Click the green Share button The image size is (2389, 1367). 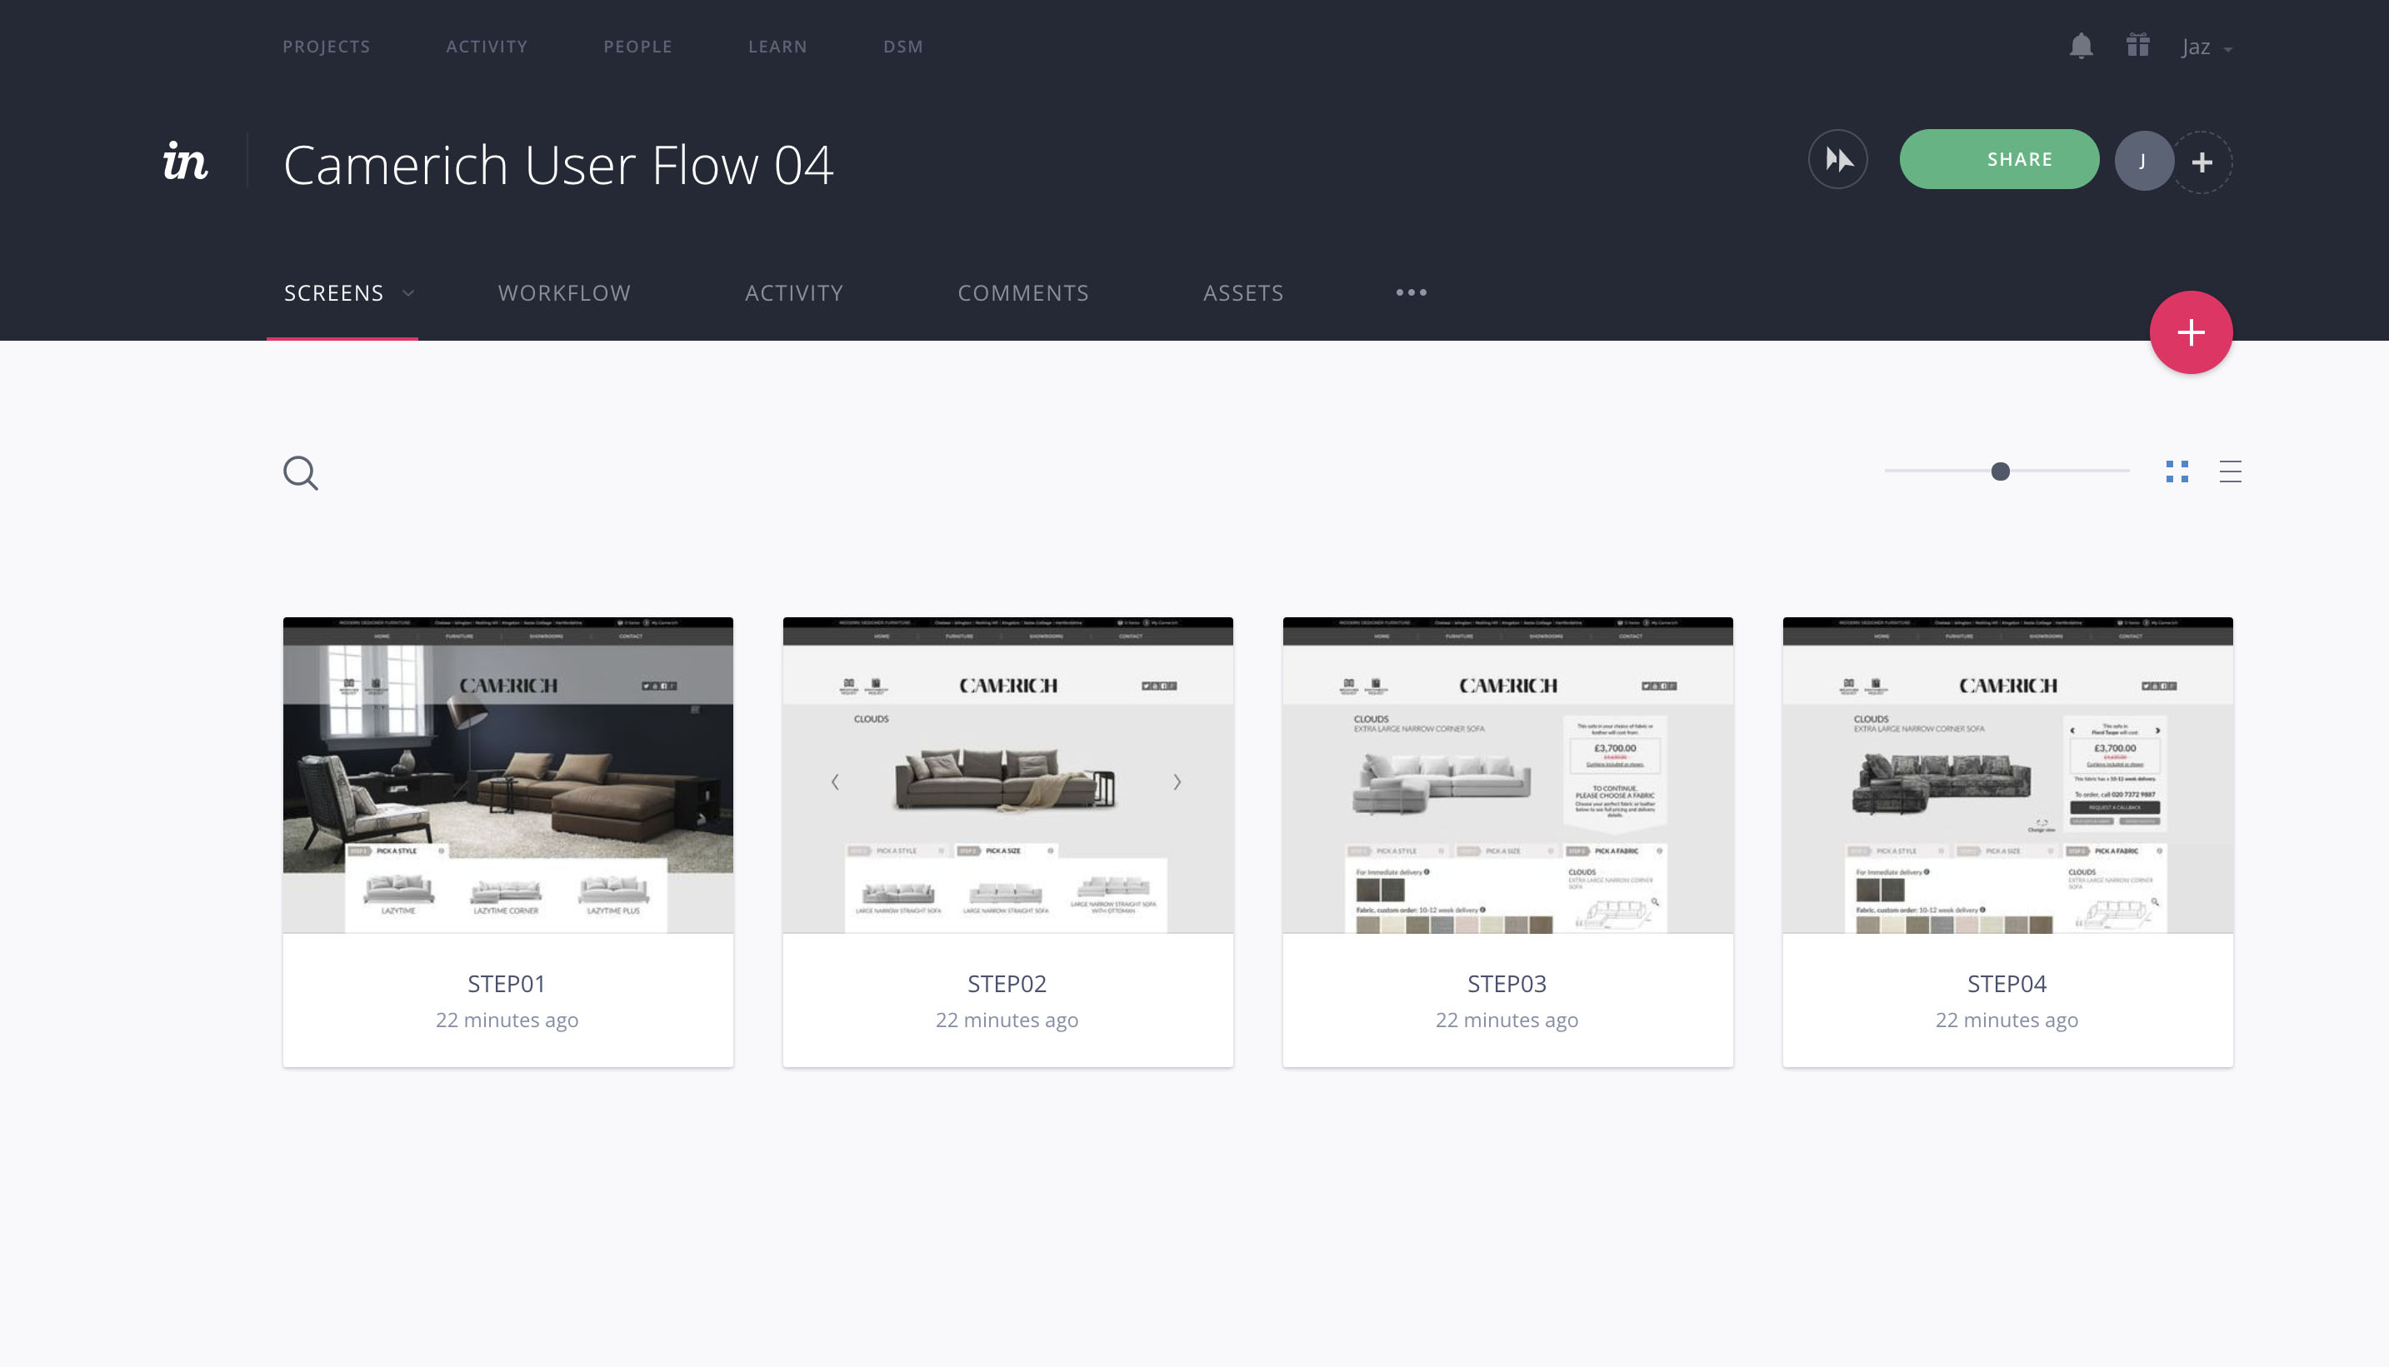pos(1998,160)
